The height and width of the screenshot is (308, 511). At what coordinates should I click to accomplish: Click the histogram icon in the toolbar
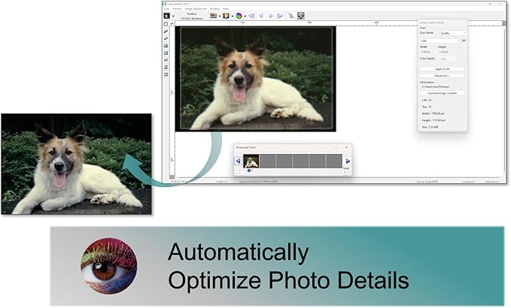click(x=291, y=15)
